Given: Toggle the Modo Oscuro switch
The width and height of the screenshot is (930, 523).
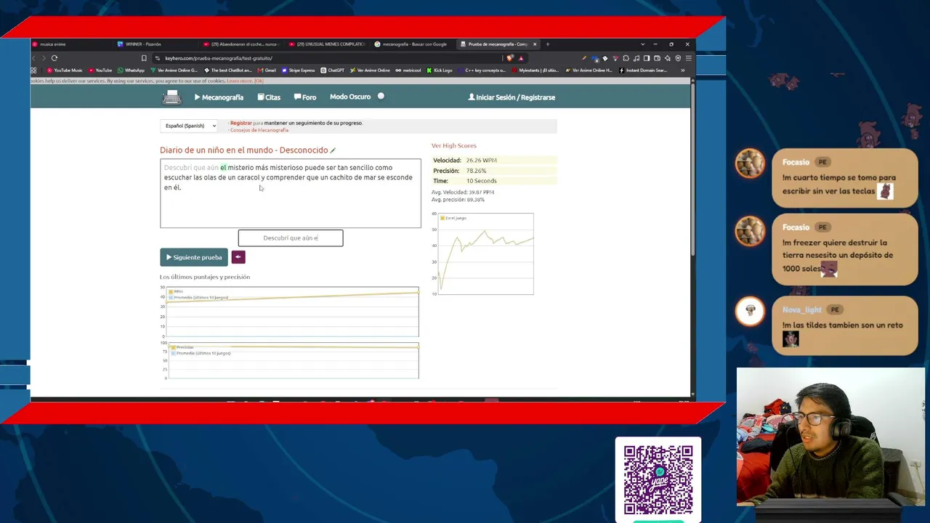Looking at the screenshot, I should [x=381, y=97].
